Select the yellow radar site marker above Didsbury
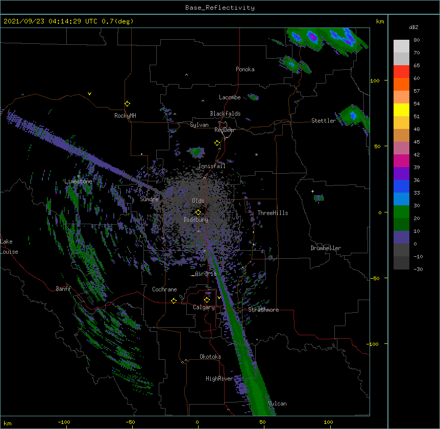The image size is (440, 429). pos(199,212)
